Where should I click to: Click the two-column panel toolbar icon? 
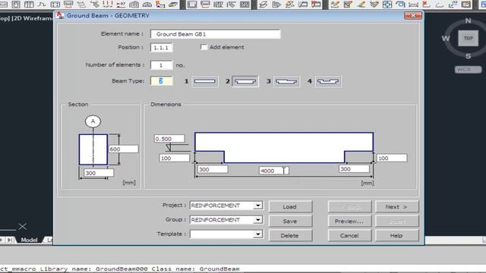click(x=29, y=5)
